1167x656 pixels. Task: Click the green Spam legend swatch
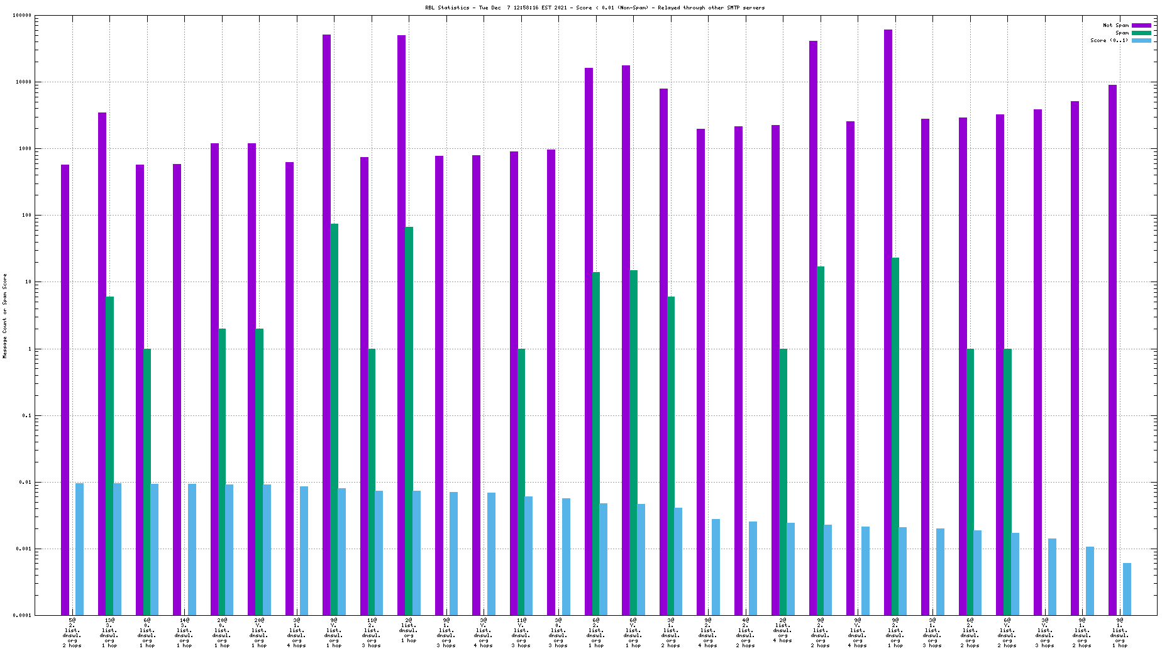[1141, 33]
